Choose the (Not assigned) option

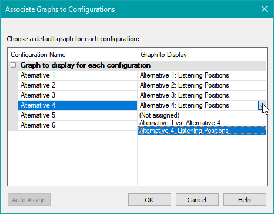pos(202,115)
